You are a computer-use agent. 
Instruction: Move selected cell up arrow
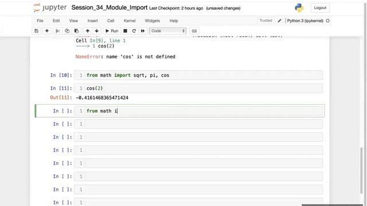coord(88,31)
